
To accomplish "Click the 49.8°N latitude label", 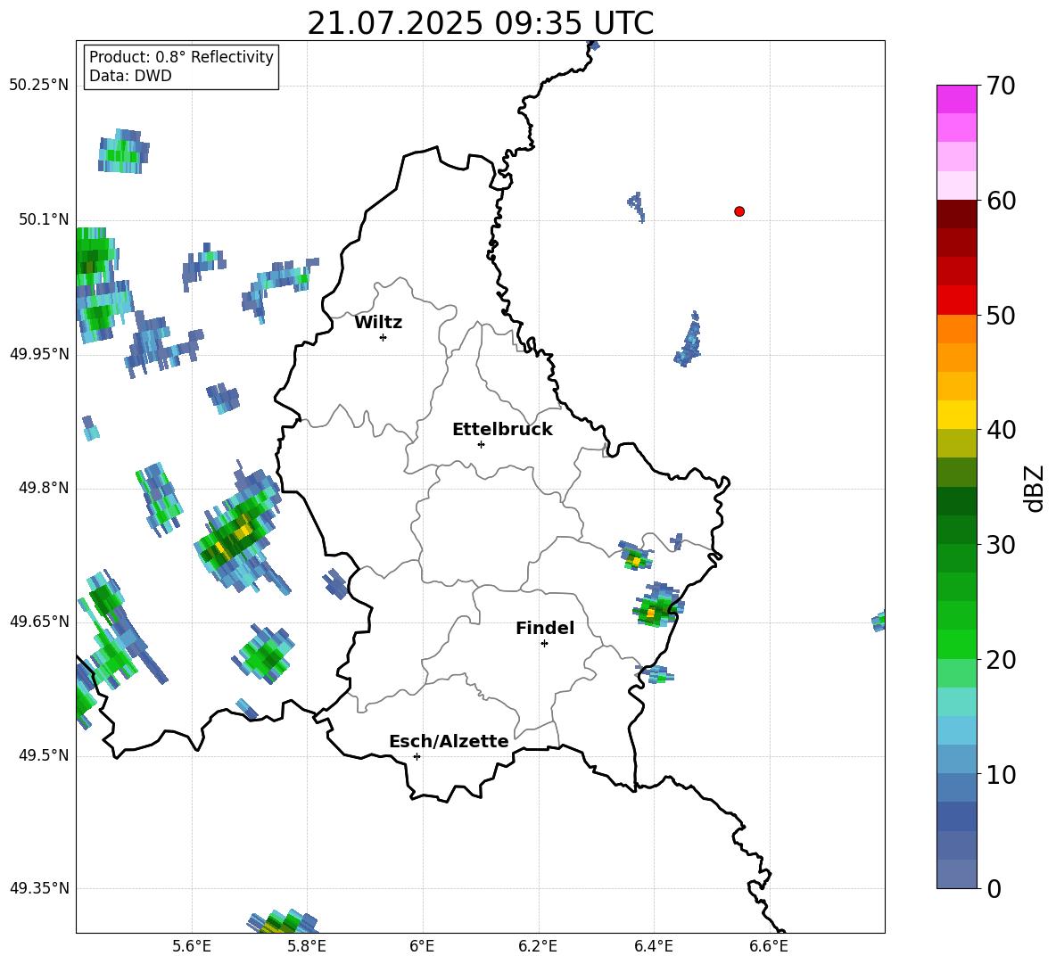I will [x=44, y=488].
